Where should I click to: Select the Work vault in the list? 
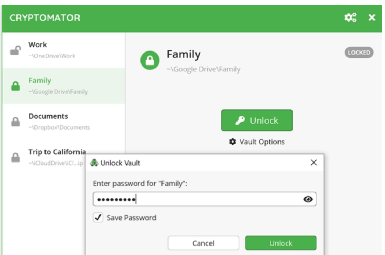click(x=64, y=50)
